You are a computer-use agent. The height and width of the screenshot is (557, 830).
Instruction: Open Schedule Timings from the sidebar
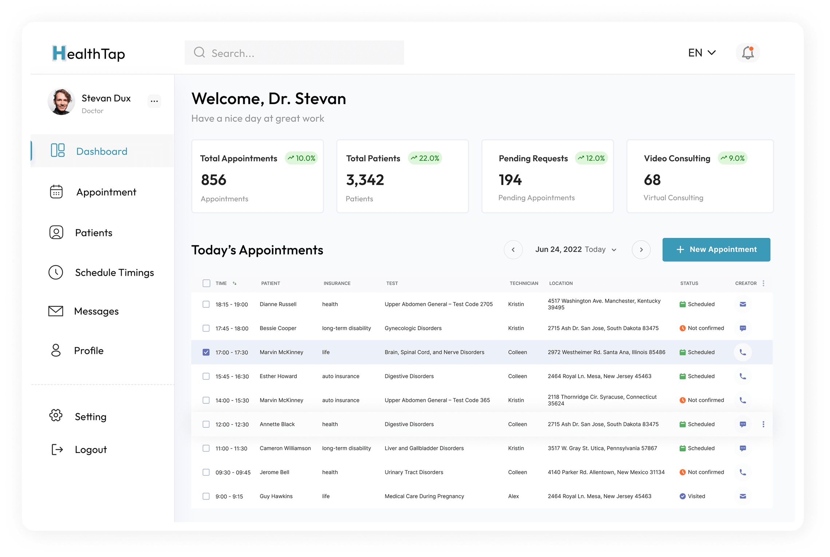pos(114,272)
